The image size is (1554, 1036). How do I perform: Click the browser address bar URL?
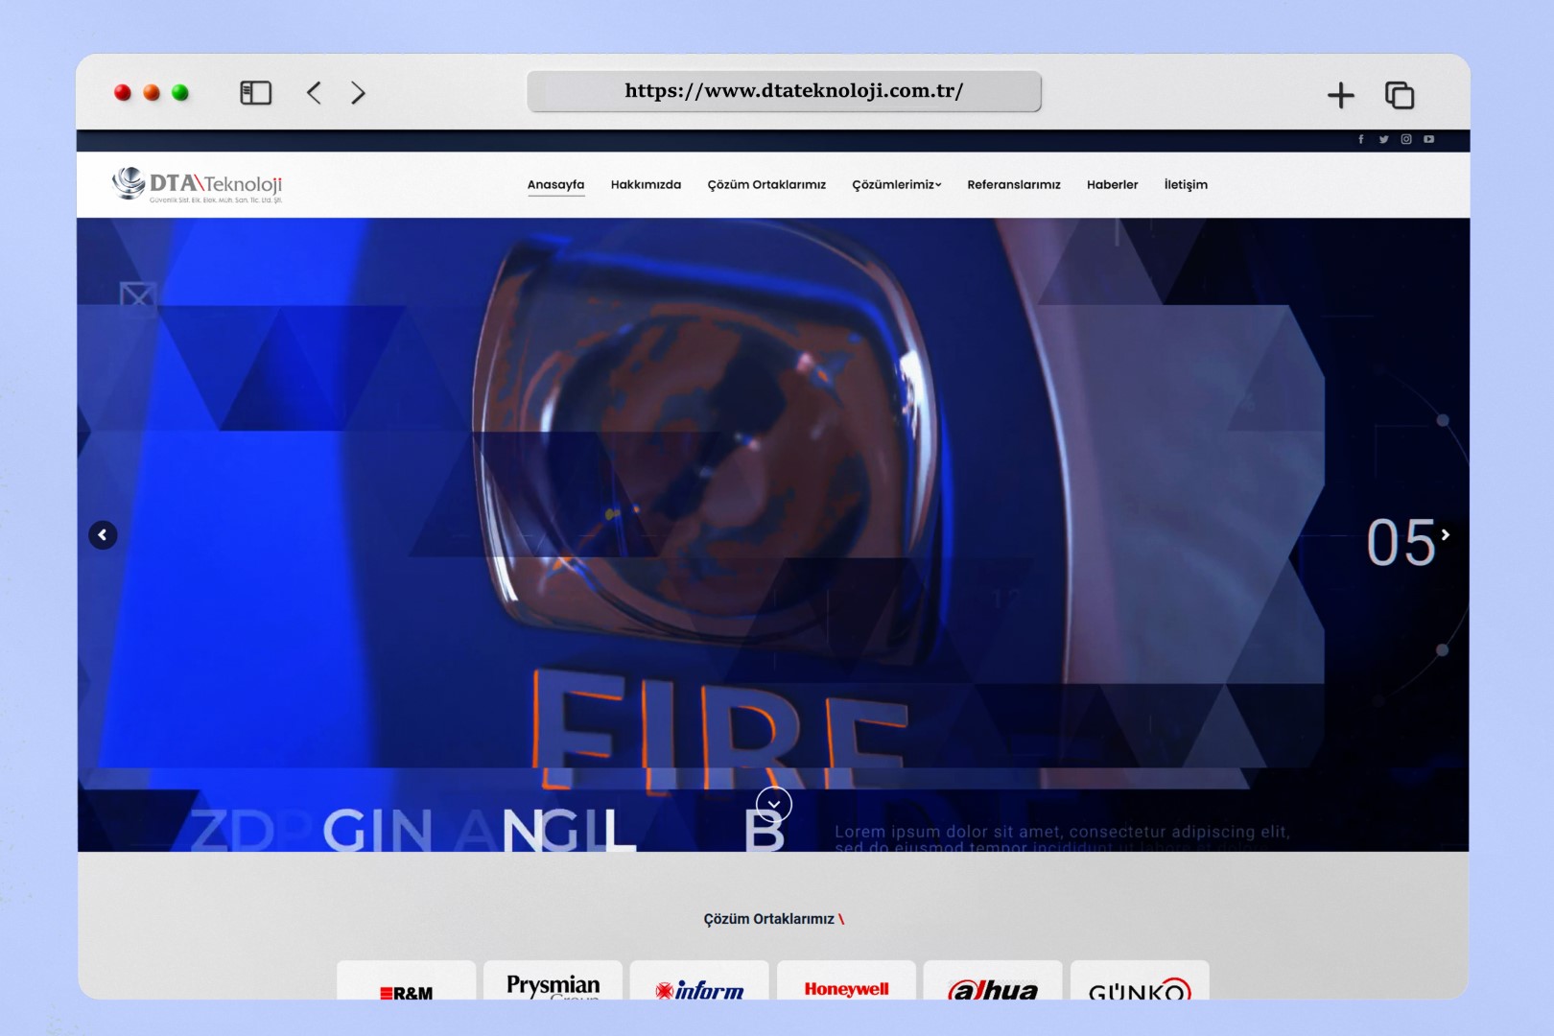point(784,91)
